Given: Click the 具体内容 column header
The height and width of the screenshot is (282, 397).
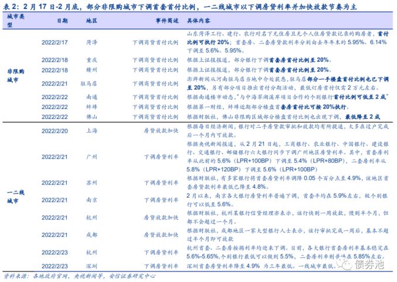Looking at the screenshot, I should click(x=198, y=21).
